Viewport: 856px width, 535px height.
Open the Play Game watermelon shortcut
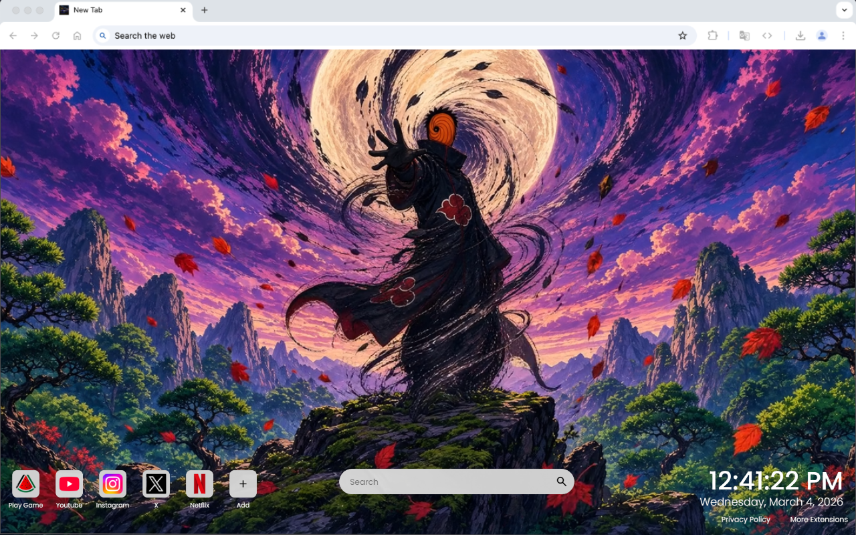pos(25,484)
